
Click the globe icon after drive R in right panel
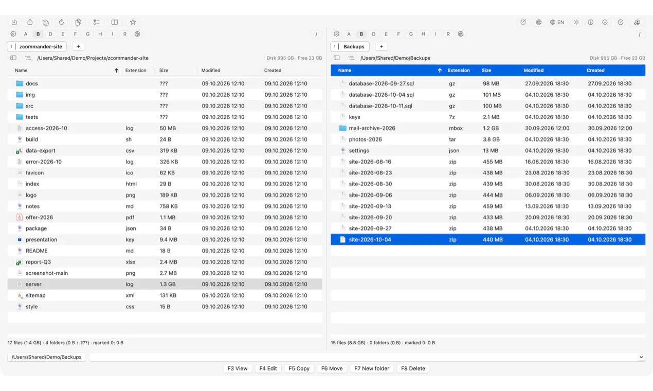click(461, 34)
